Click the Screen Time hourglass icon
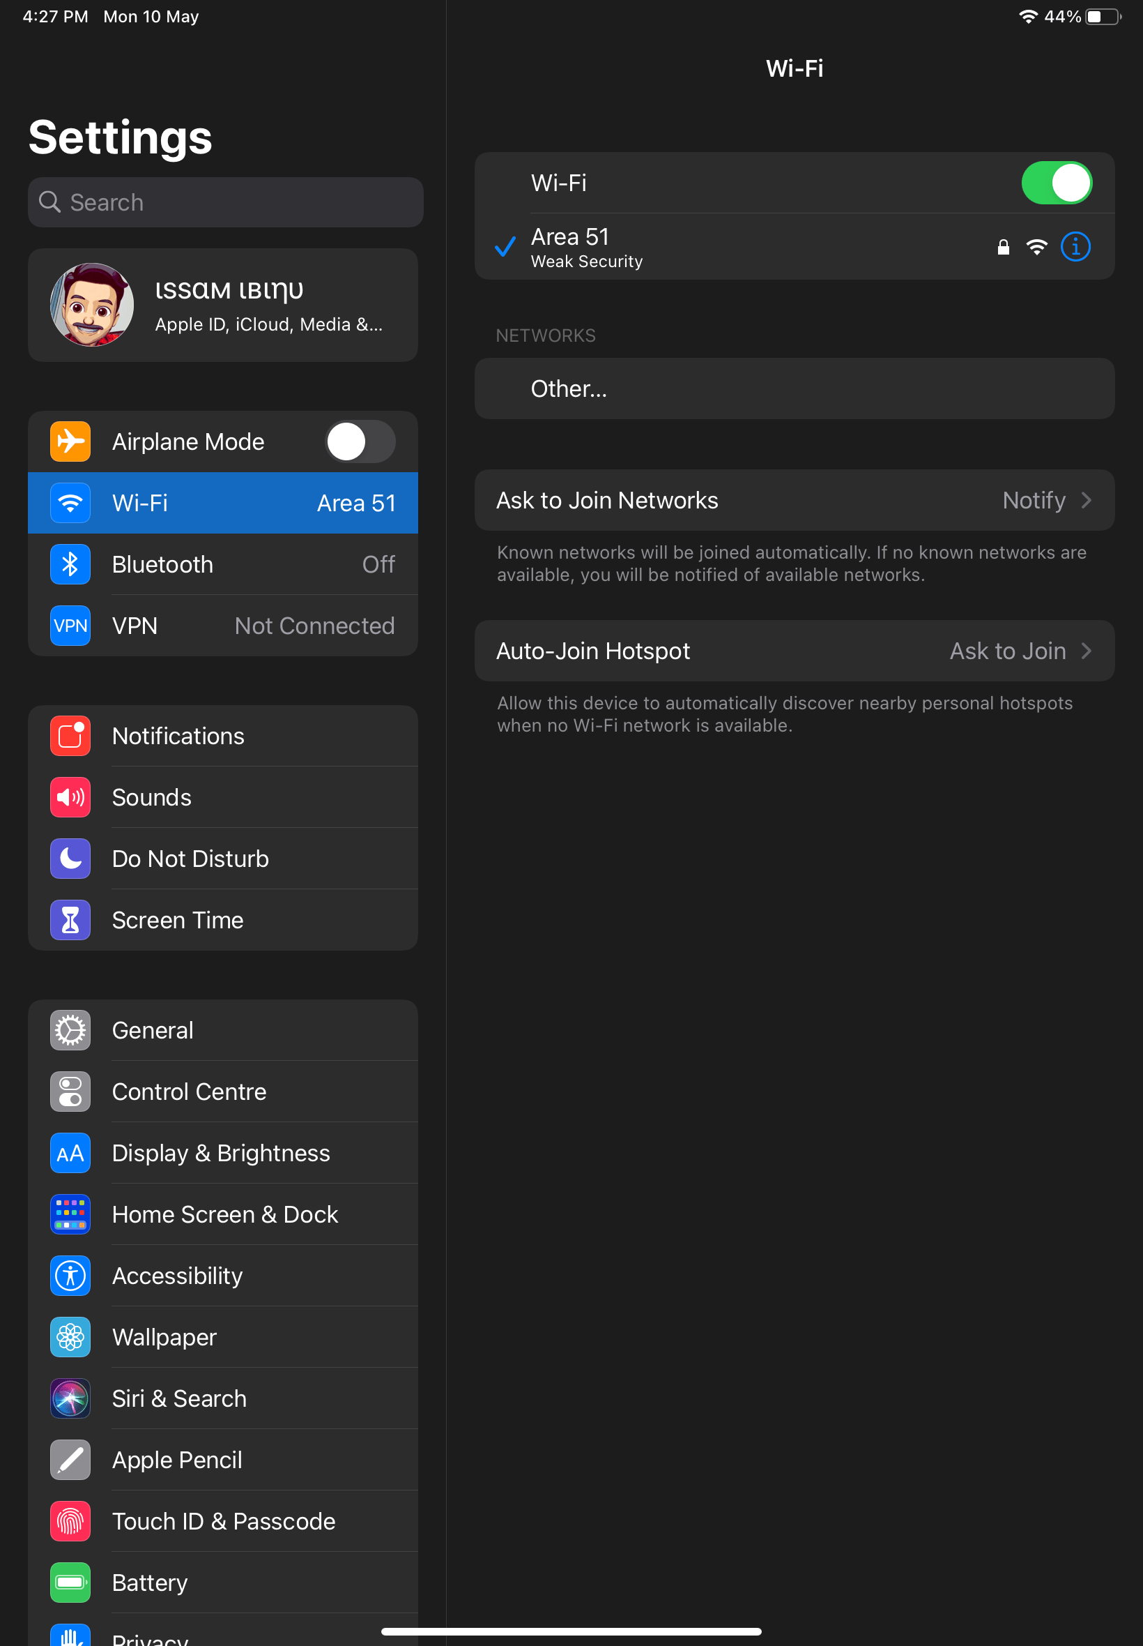The image size is (1143, 1646). click(x=70, y=920)
